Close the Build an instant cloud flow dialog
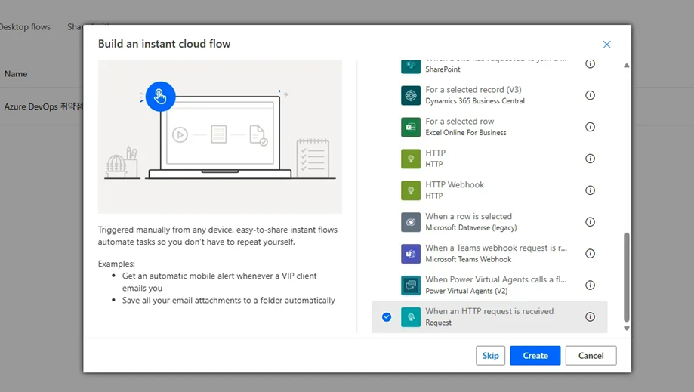The height and width of the screenshot is (392, 694). (607, 45)
